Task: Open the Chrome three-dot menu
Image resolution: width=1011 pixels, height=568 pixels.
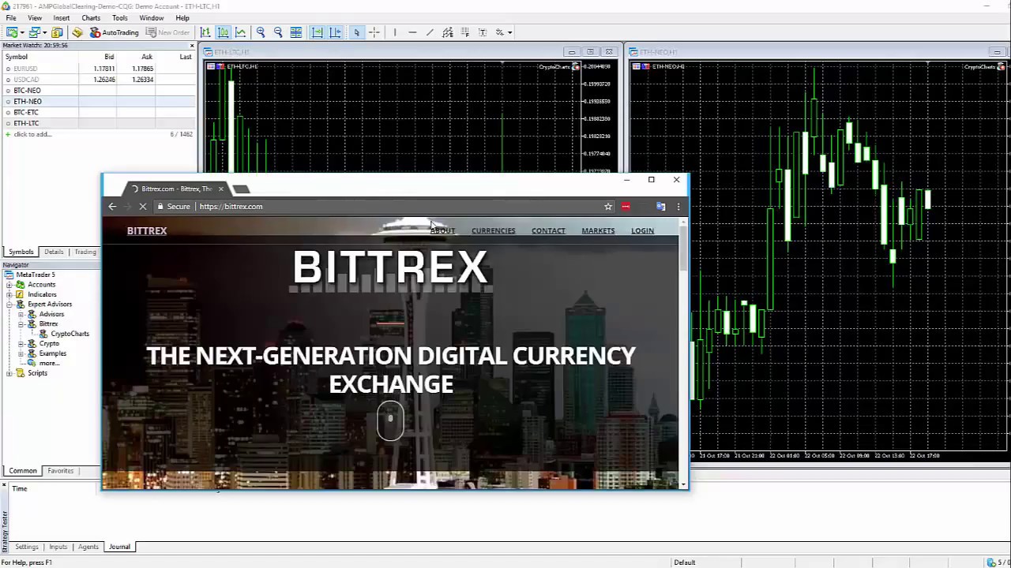Action: tap(678, 207)
